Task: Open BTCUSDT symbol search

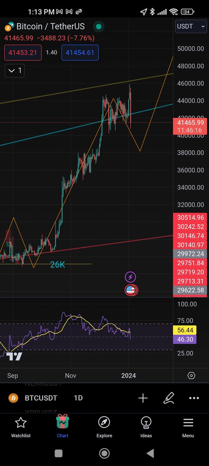Action: [41, 398]
